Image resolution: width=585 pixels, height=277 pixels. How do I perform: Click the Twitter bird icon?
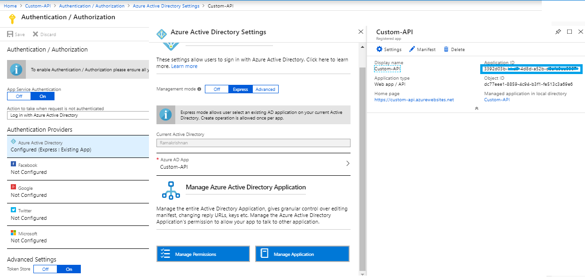click(x=13, y=210)
